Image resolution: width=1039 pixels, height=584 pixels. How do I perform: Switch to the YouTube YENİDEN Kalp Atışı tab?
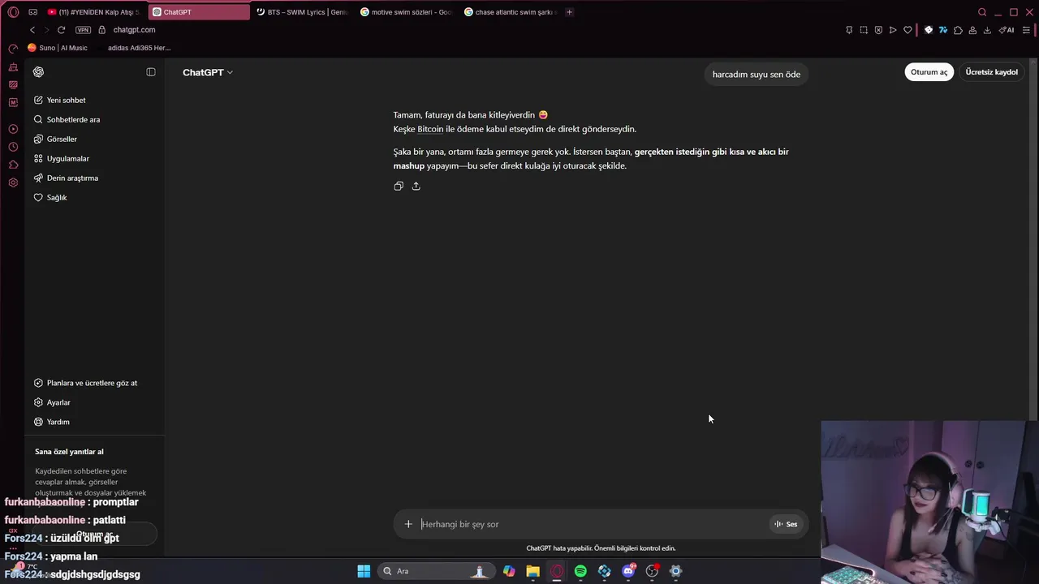pos(94,12)
